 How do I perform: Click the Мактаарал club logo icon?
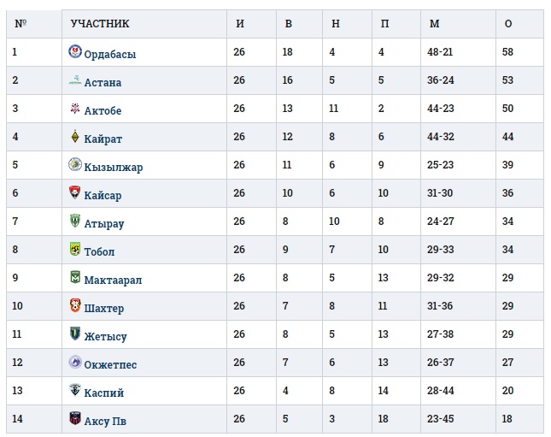[x=75, y=278]
